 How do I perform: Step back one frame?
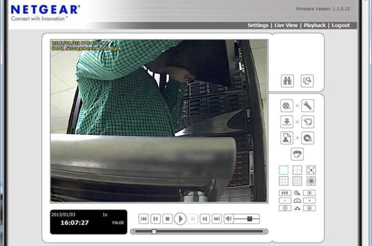(x=155, y=219)
